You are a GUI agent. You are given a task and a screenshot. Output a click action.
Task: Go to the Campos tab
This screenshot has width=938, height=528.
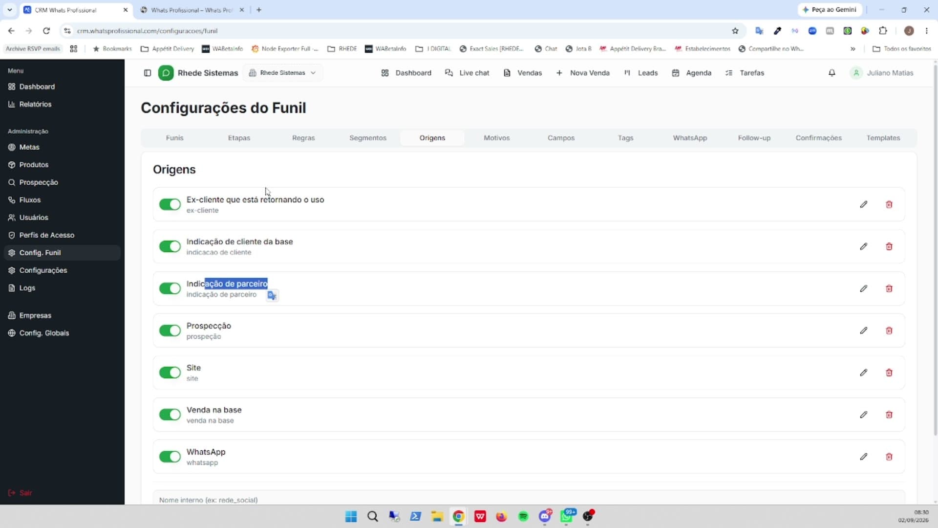tap(561, 138)
